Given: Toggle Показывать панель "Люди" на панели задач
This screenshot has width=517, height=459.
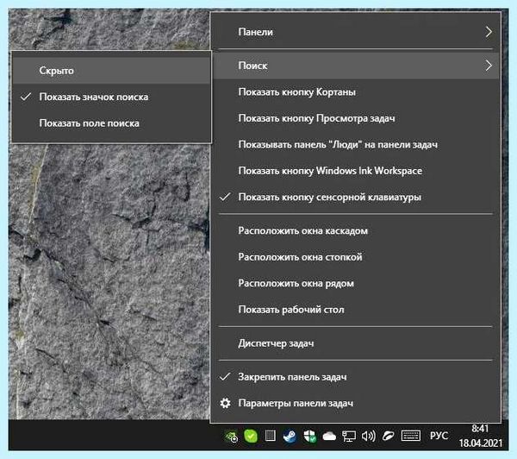Looking at the screenshot, I should coord(356,144).
